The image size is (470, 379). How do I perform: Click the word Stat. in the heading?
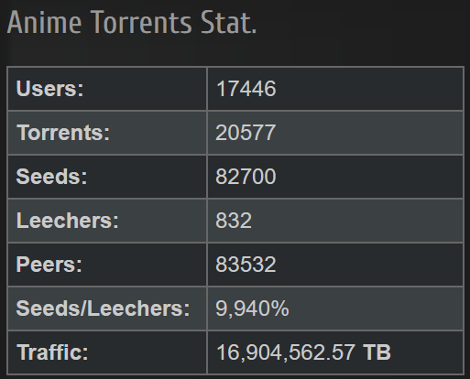tap(229, 22)
